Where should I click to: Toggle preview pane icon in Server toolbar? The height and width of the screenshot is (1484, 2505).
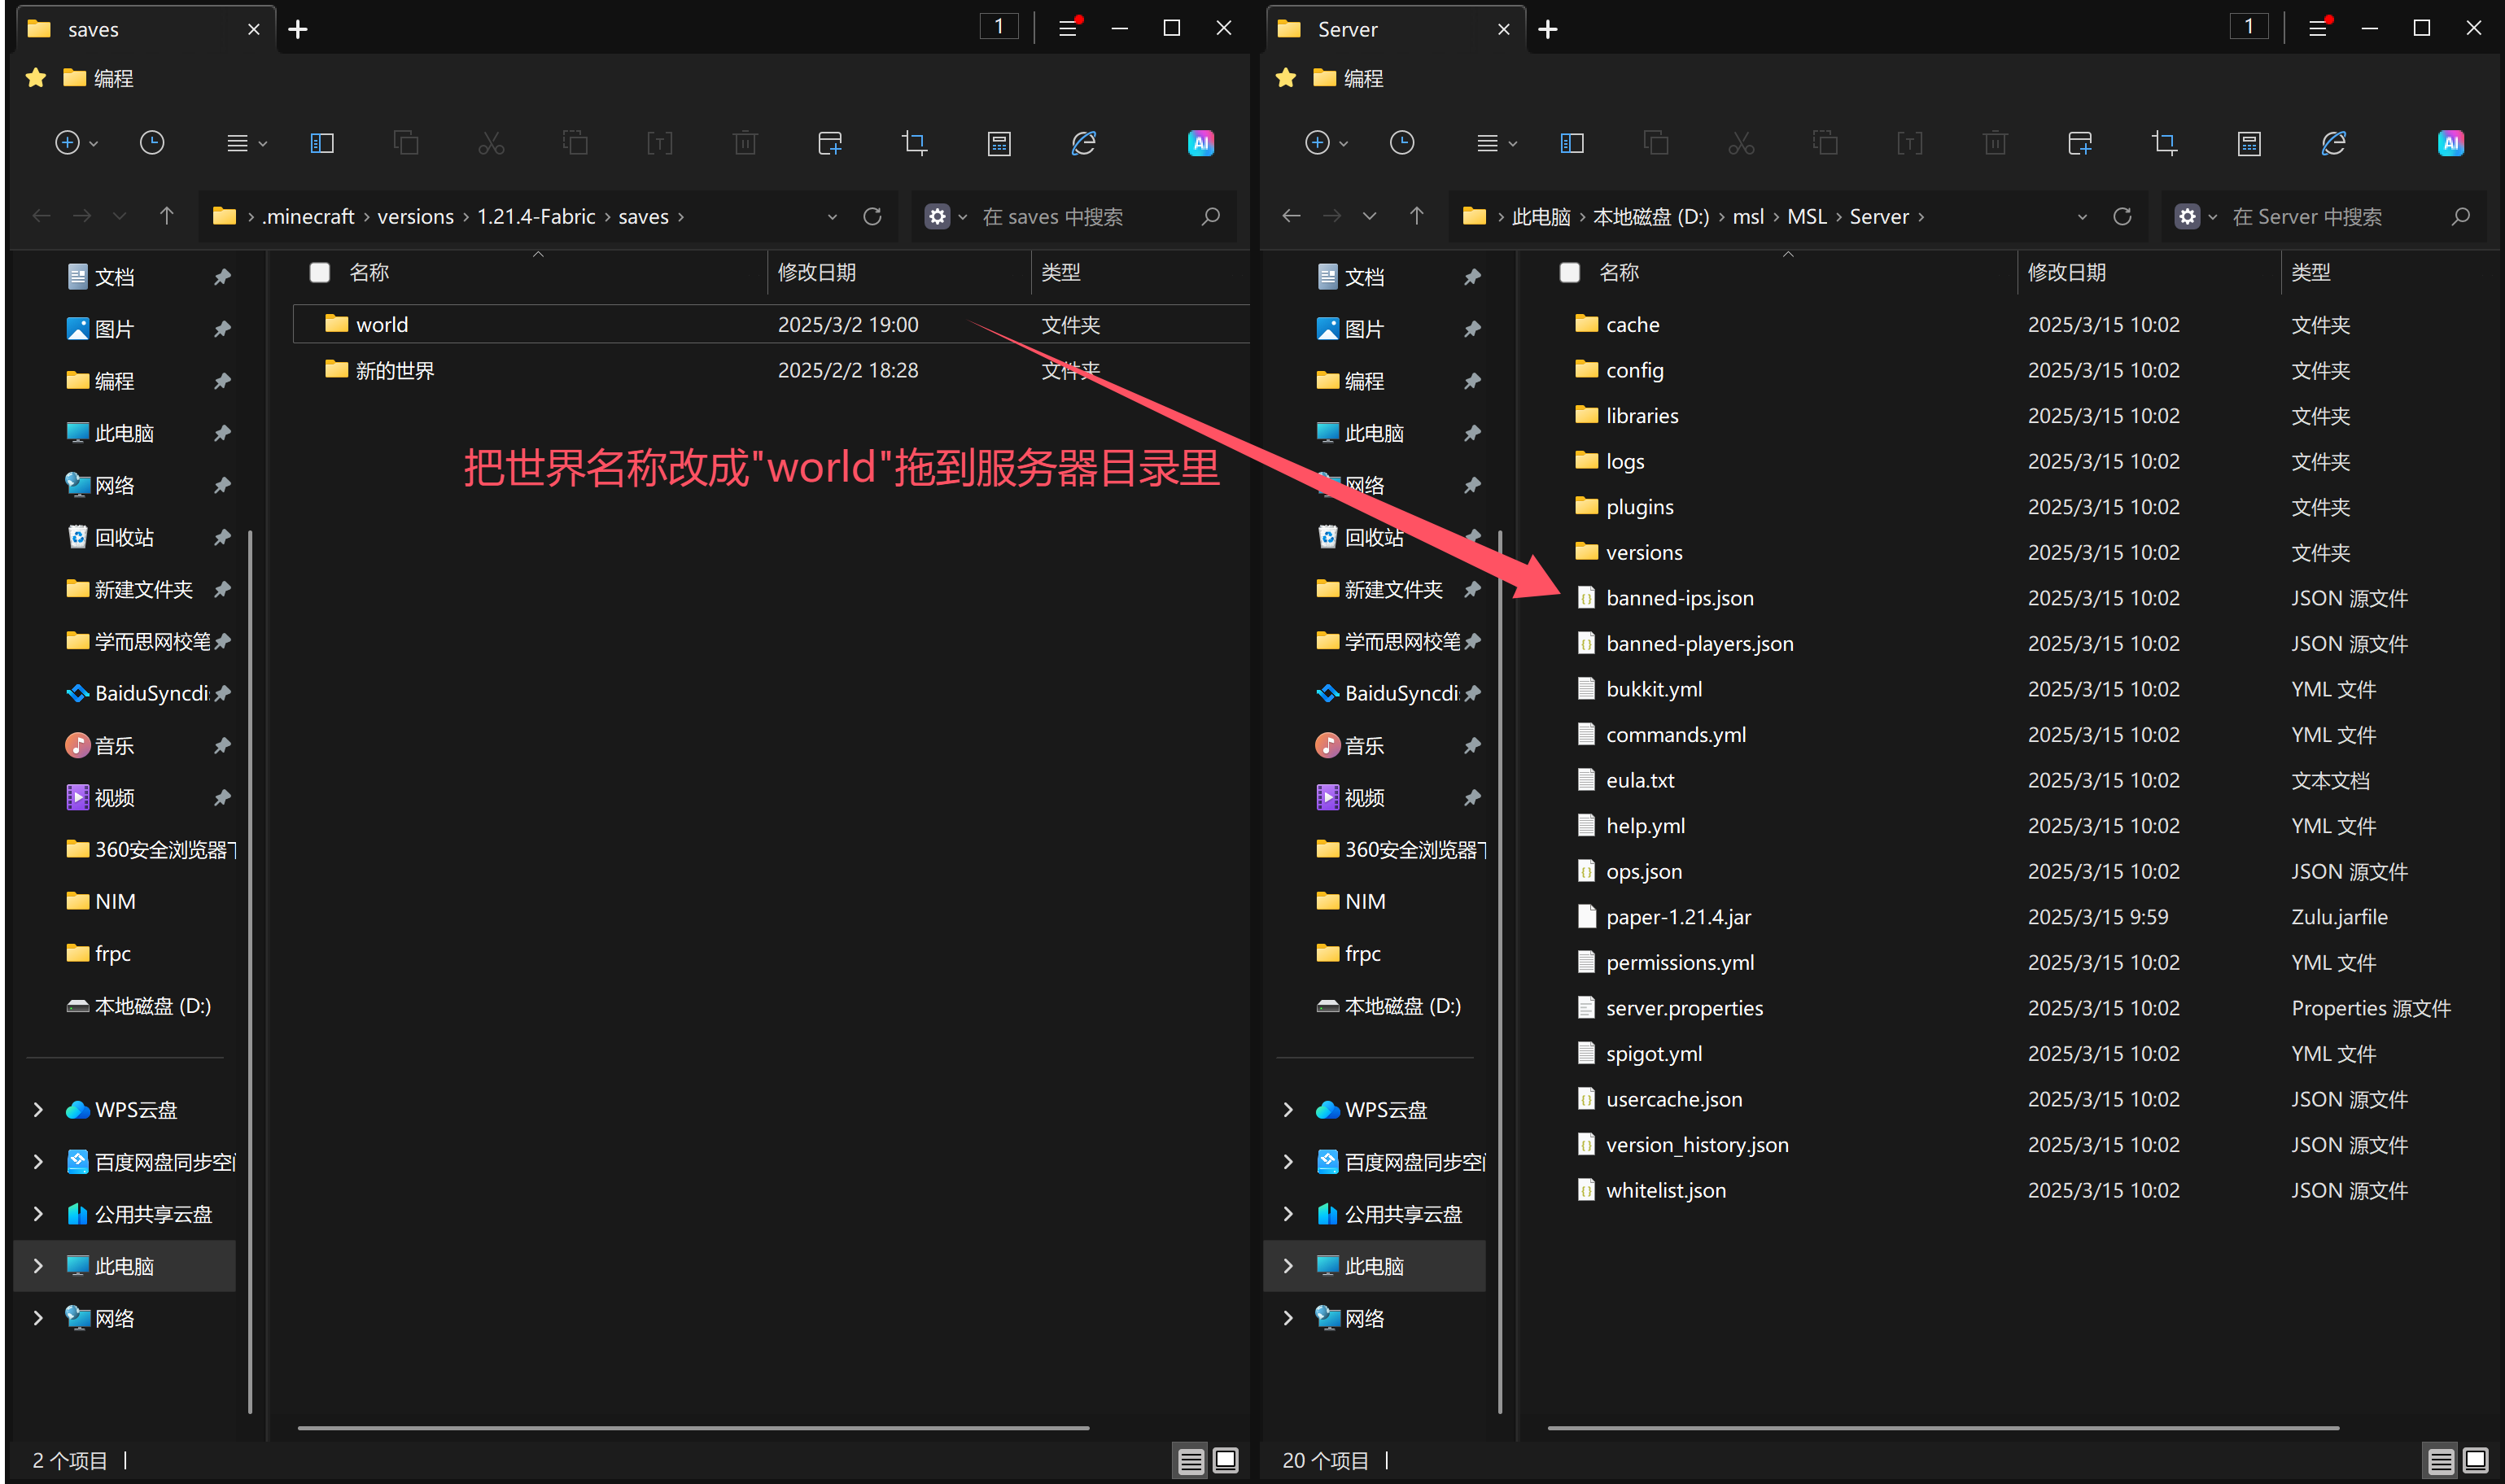tap(1572, 143)
